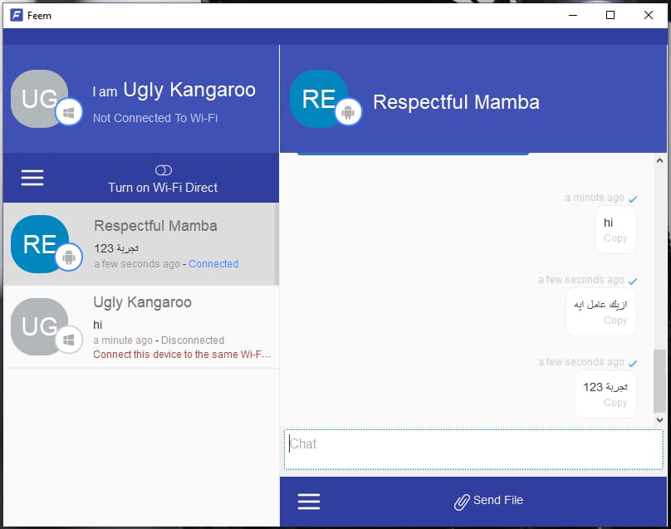Click the Send File paperclip icon

[x=462, y=502]
